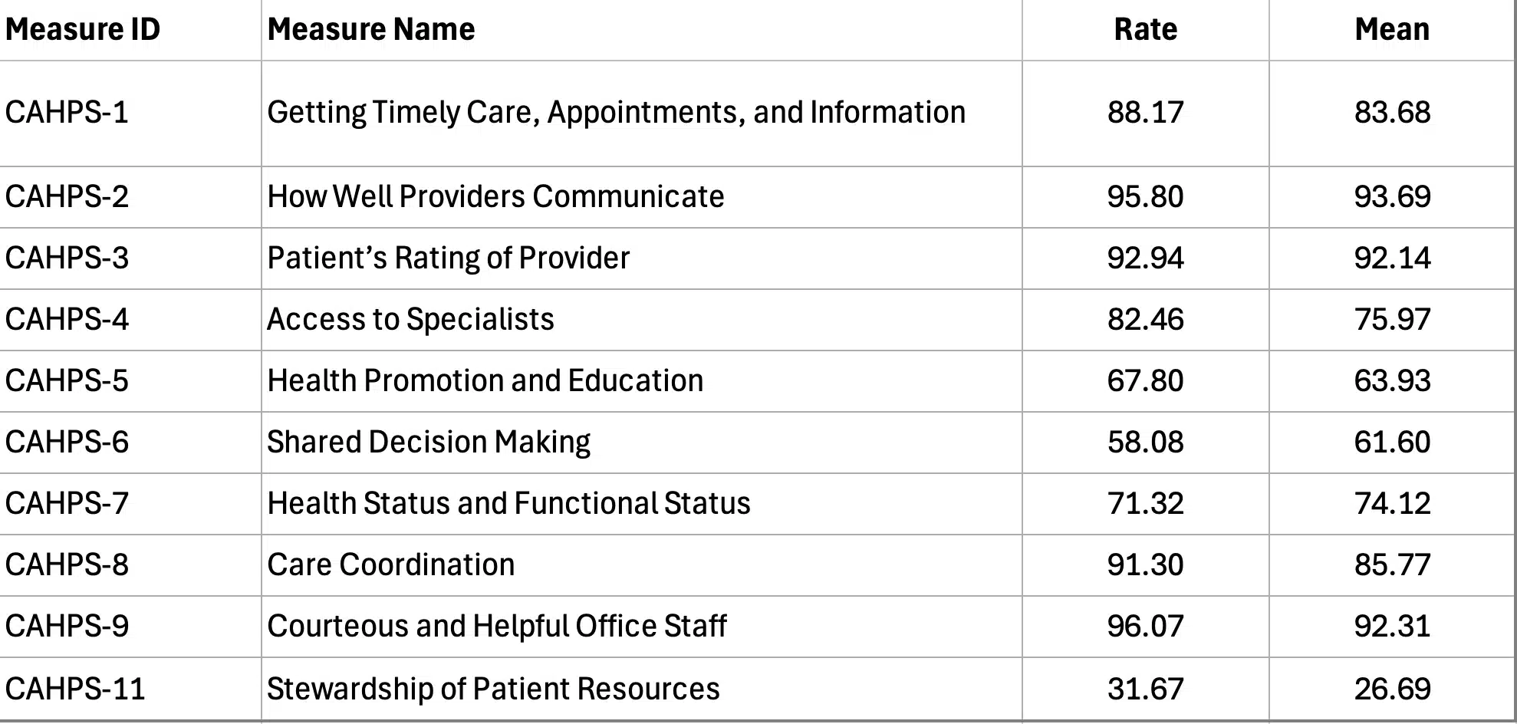Select How Well Providers Communicate cell
1517x724 pixels.
coord(641,197)
